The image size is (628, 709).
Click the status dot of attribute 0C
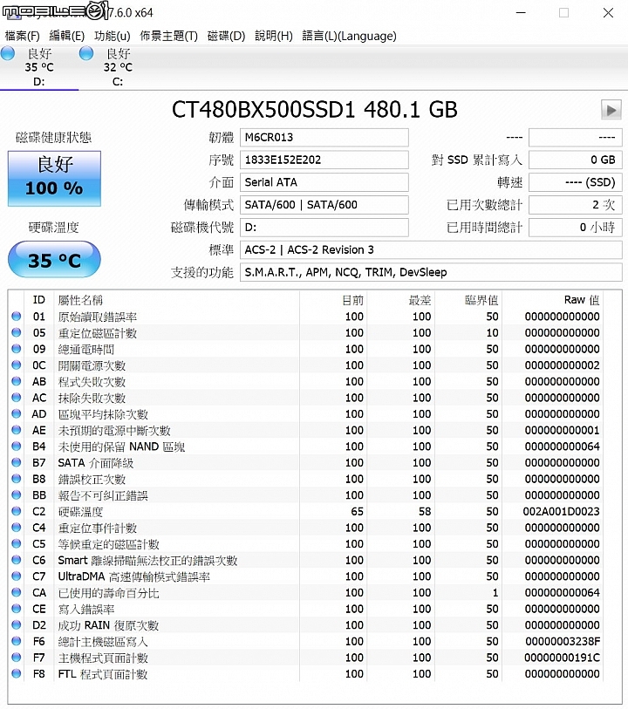click(x=17, y=365)
